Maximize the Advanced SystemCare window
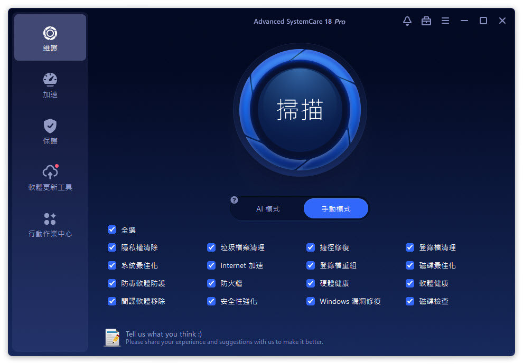The image size is (523, 364). pos(483,21)
